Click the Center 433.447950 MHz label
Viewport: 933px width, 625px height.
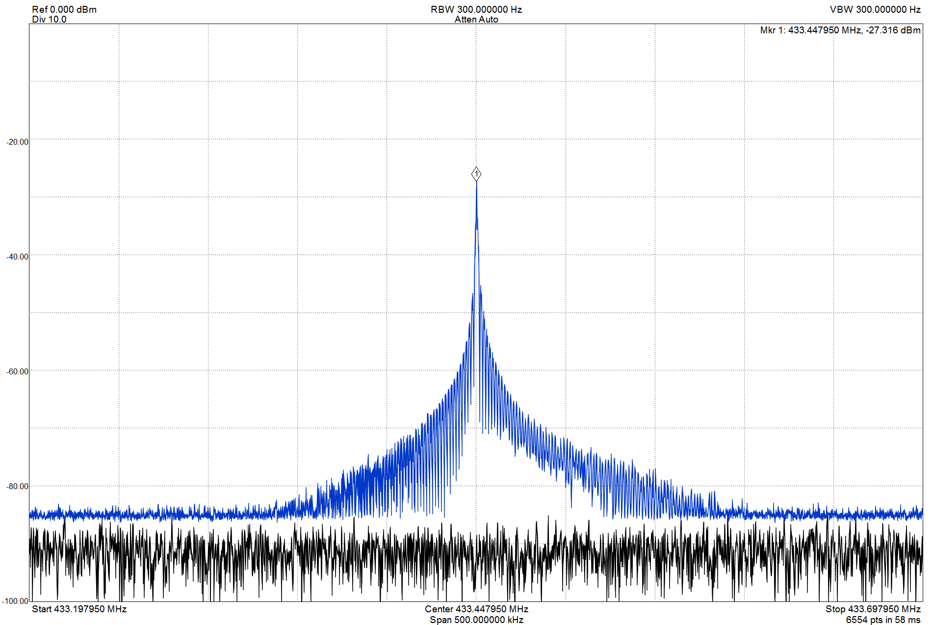pos(476,609)
